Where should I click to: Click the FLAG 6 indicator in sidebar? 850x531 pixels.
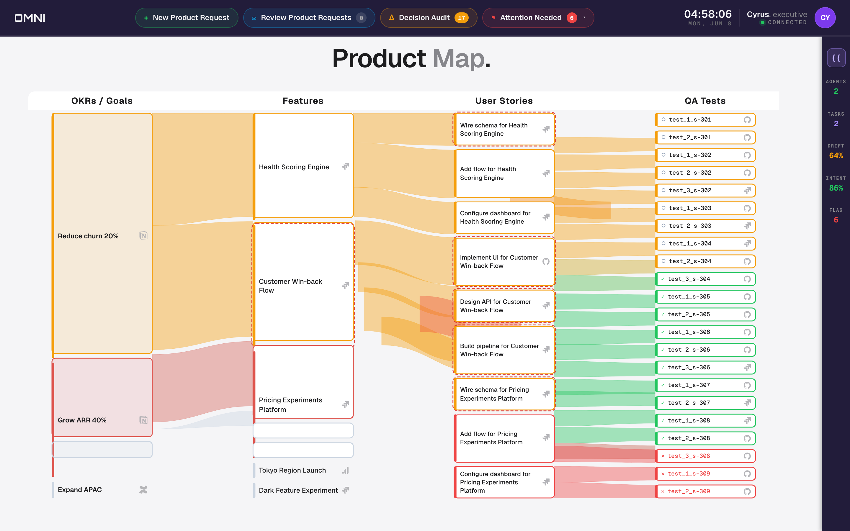(836, 216)
